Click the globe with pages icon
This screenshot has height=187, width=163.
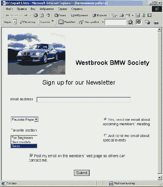point(148,22)
